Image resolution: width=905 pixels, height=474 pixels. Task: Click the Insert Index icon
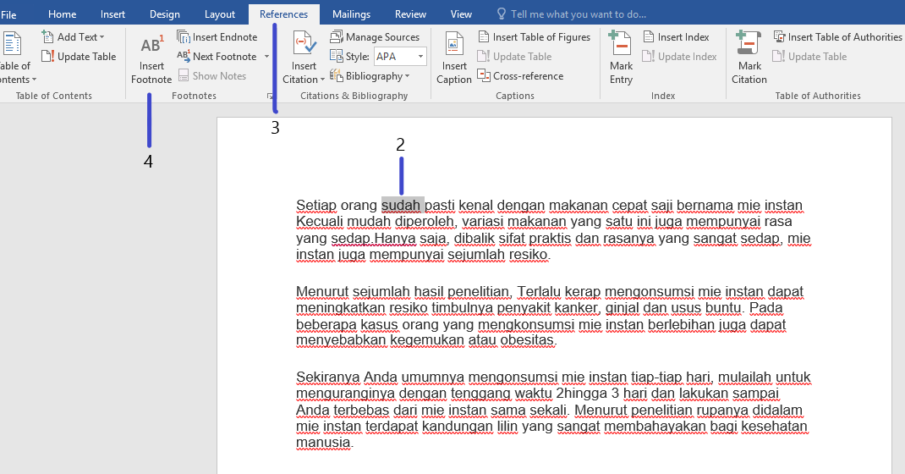tap(649, 37)
